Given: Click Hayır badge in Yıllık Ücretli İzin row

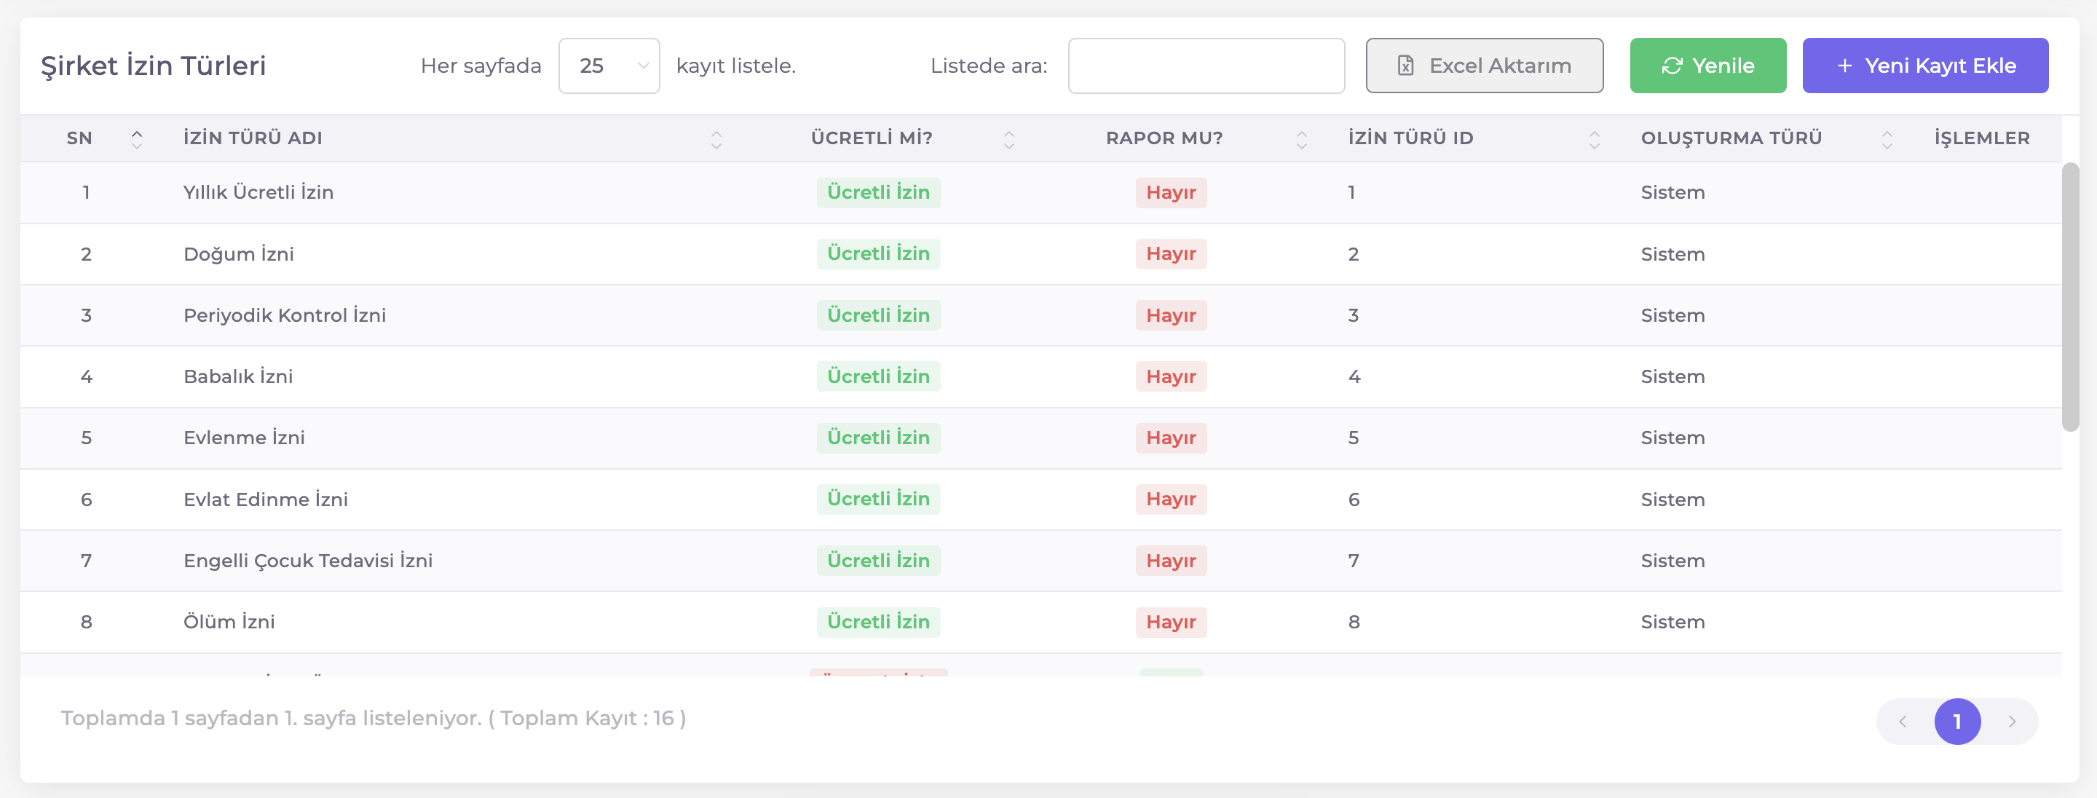Looking at the screenshot, I should pyautogui.click(x=1171, y=192).
